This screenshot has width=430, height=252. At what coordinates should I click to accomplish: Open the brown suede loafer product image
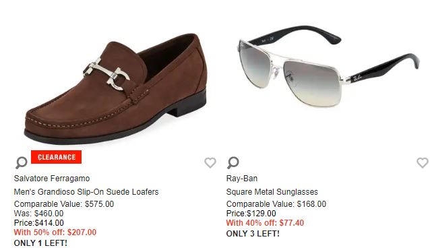[x=116, y=89]
